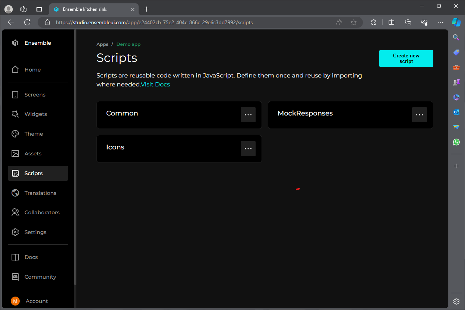The width and height of the screenshot is (465, 310).
Task: Refresh the page in the browser
Action: tap(27, 22)
